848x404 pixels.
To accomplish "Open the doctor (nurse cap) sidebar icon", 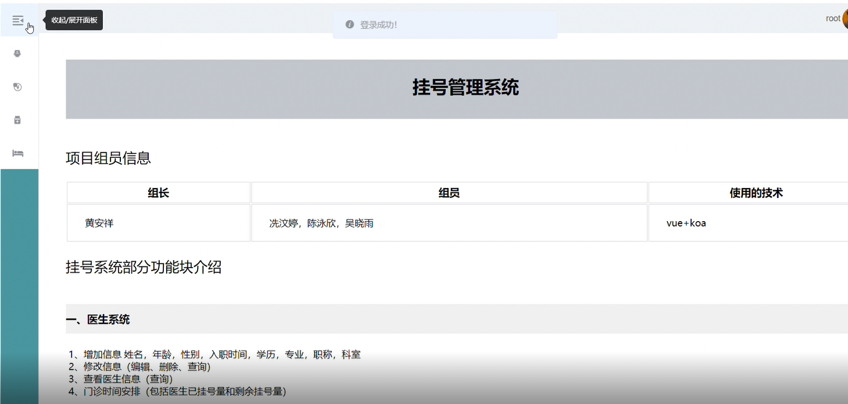I will [x=17, y=53].
